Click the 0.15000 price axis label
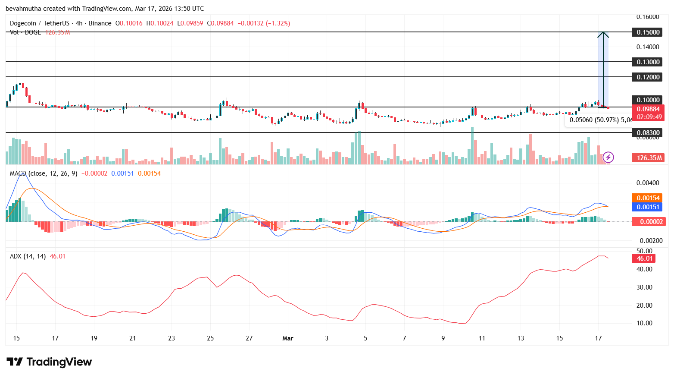674x378 pixels. point(648,32)
